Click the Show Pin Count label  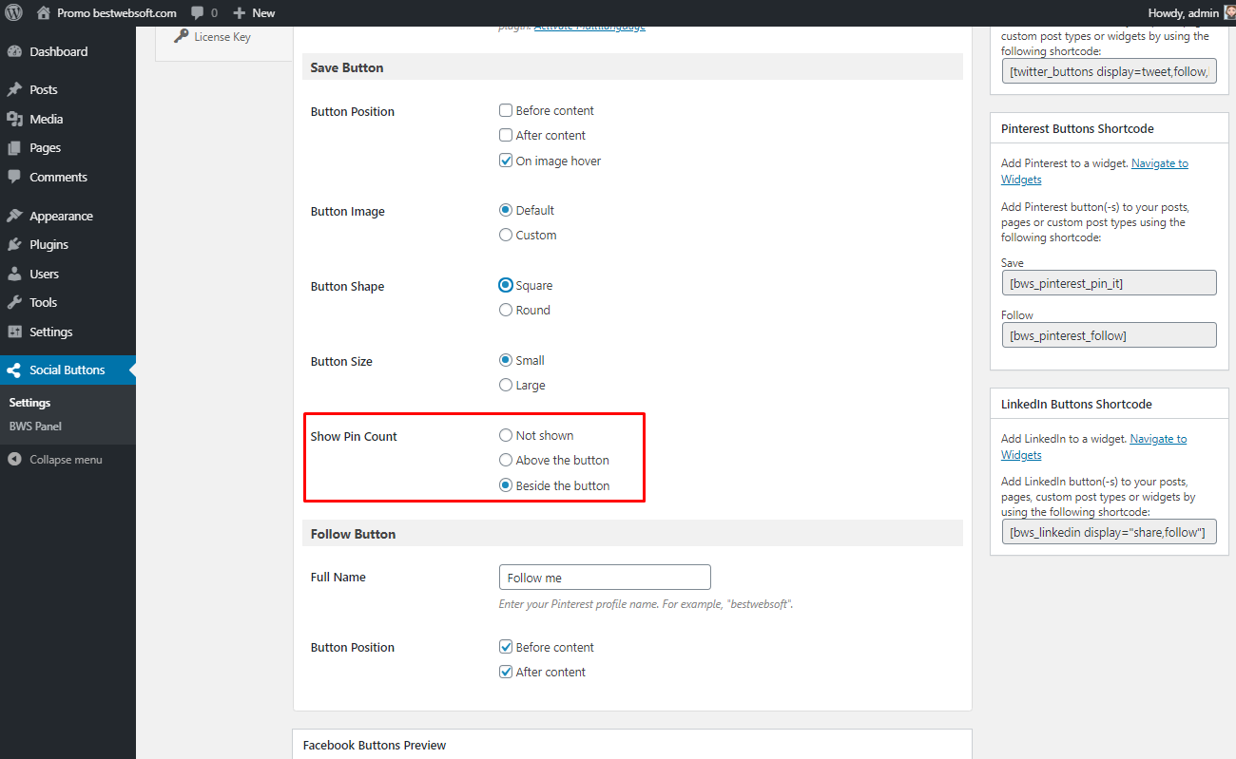click(354, 437)
